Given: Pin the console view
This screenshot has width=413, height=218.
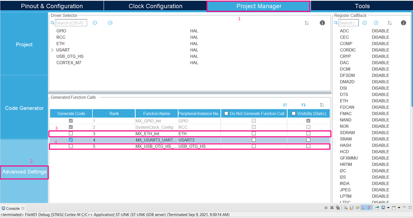Looking at the screenshot, I should point(377,208).
